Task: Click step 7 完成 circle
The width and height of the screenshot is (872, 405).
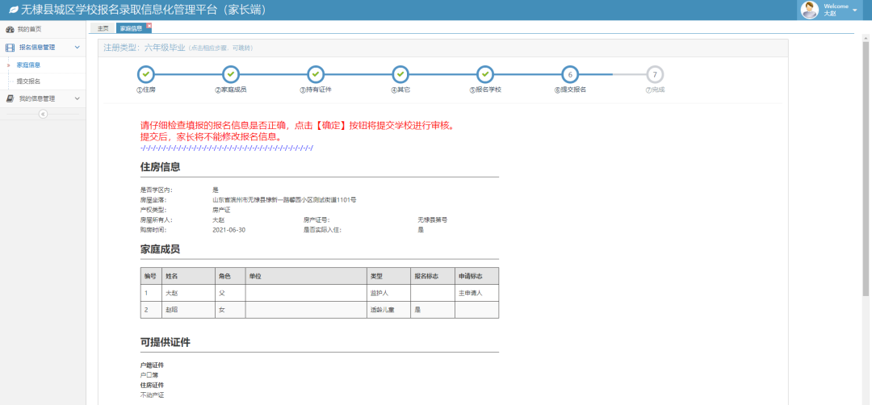Action: coord(655,74)
